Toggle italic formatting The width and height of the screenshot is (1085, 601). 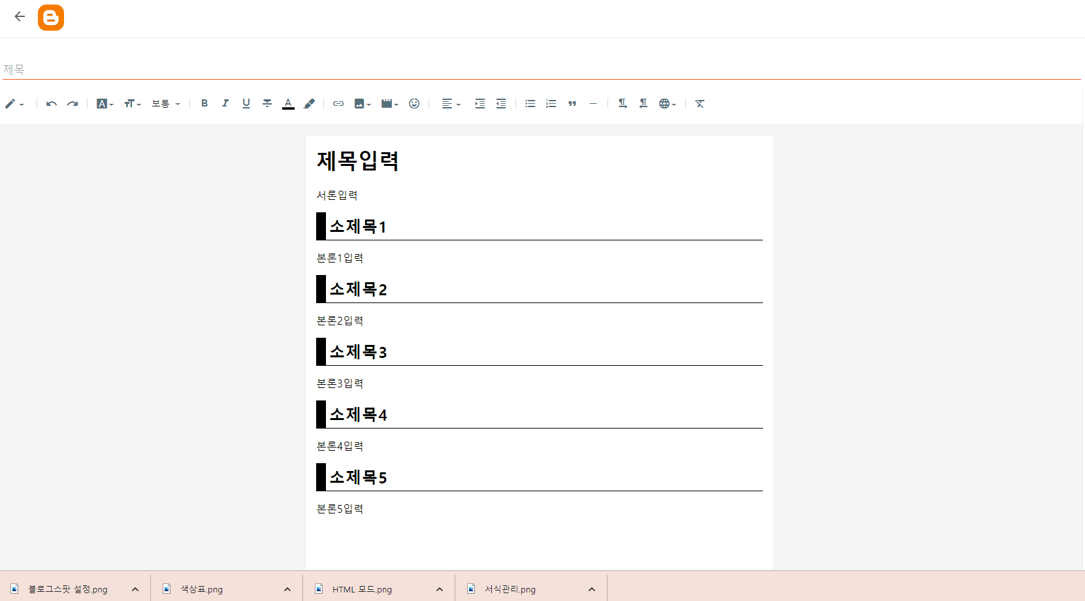pos(225,103)
